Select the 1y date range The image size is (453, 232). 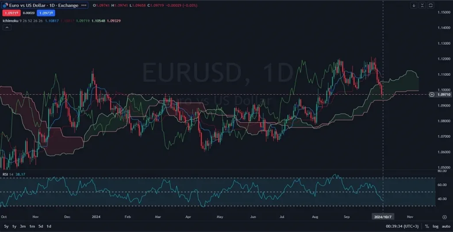tap(14, 226)
